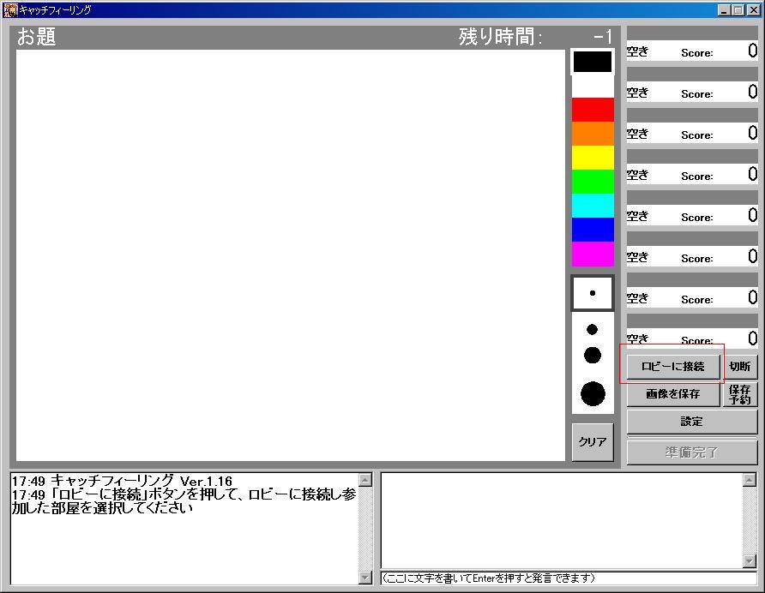This screenshot has height=593, width=765.
Task: Select the blue color swatch
Action: tap(593, 230)
